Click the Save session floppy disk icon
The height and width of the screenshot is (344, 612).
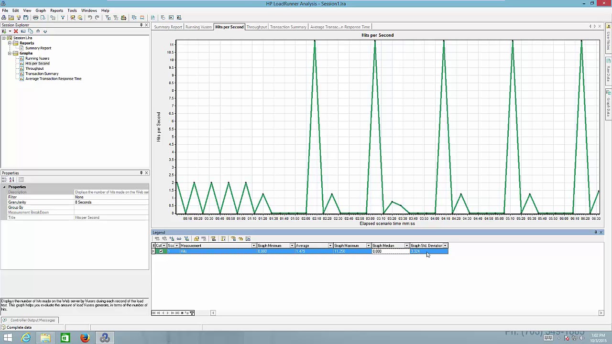pyautogui.click(x=26, y=18)
